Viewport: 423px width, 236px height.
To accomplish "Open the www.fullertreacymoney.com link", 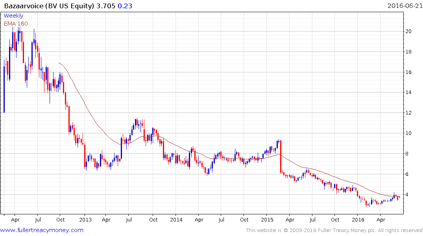I will (42, 230).
